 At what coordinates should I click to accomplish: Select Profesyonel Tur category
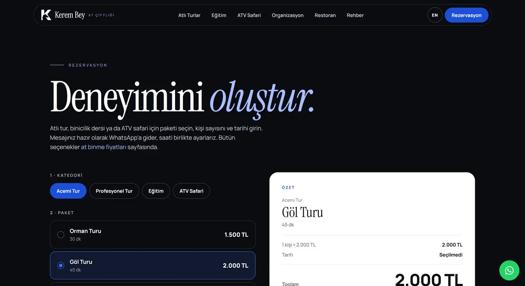coord(114,191)
